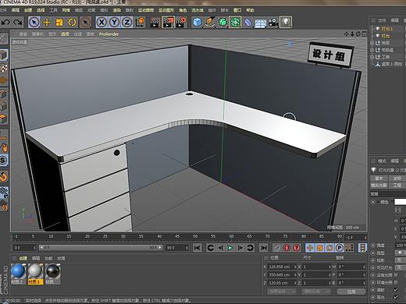The image size is (406, 304).
Task: Jump to the start of animation
Action: (197, 248)
